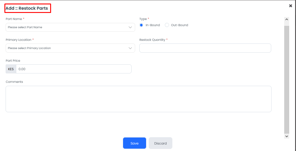This screenshot has width=296, height=151.
Task: Click the In-Bound label text
Action: tap(153, 25)
